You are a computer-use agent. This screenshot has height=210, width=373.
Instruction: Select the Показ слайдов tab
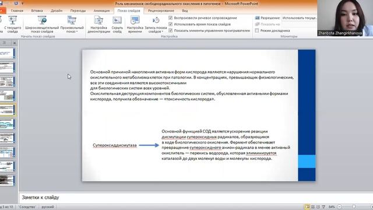(129, 10)
